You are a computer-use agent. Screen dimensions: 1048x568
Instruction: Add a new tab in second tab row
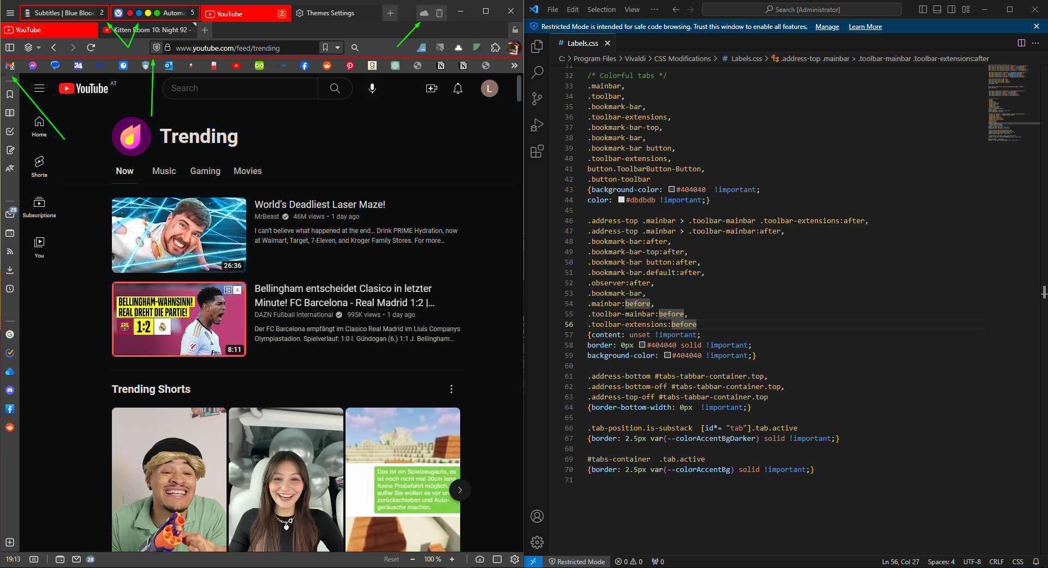point(205,30)
